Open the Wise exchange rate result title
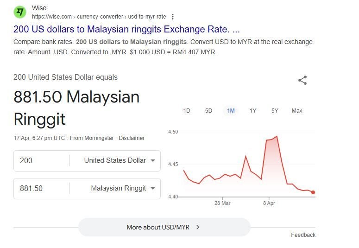359x248 pixels. (x=126, y=29)
